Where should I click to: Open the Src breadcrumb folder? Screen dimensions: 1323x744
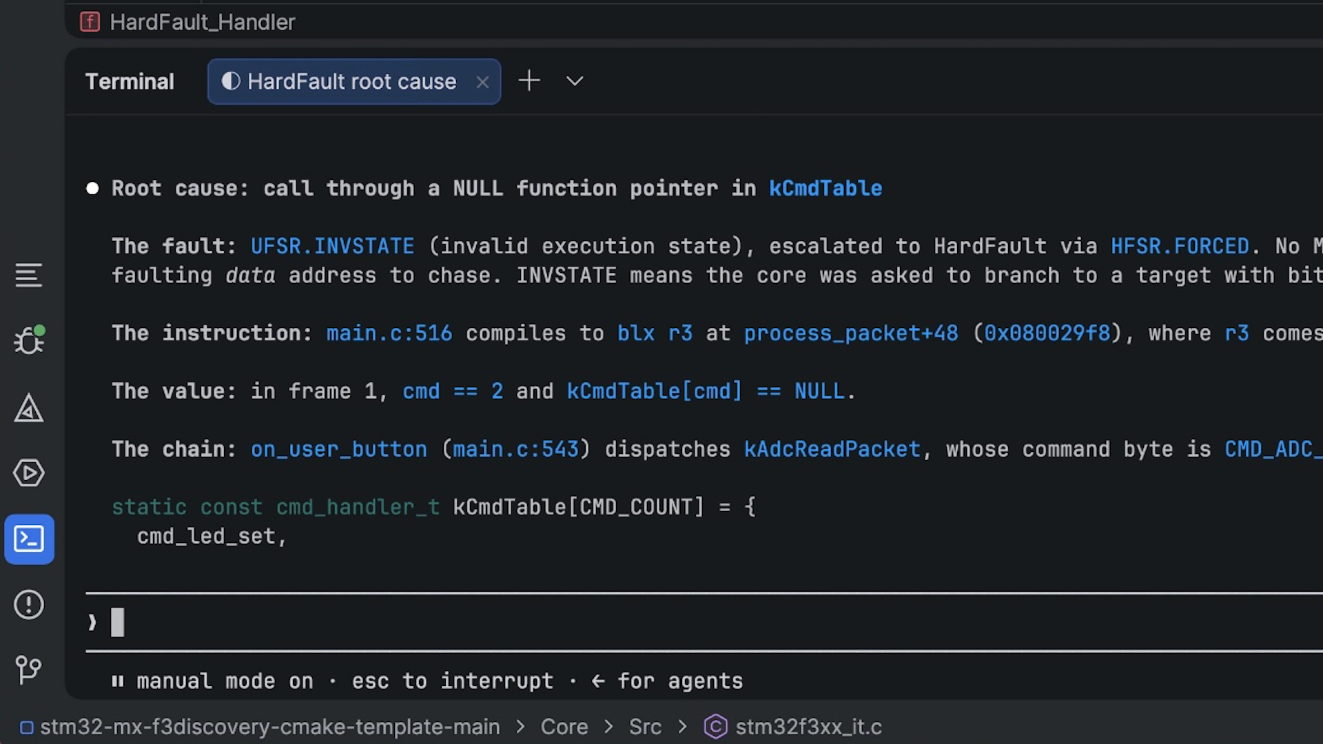pyautogui.click(x=645, y=727)
